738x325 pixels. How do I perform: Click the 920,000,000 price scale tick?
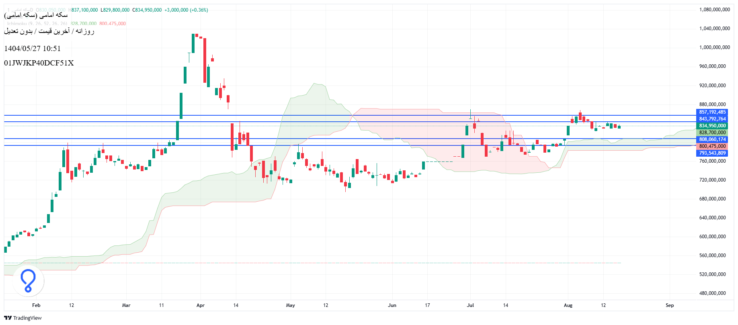(713, 86)
